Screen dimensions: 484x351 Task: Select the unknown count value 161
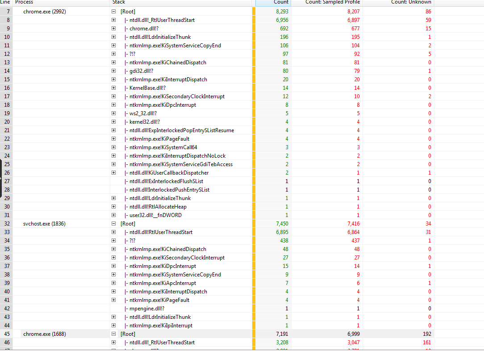coord(427,343)
